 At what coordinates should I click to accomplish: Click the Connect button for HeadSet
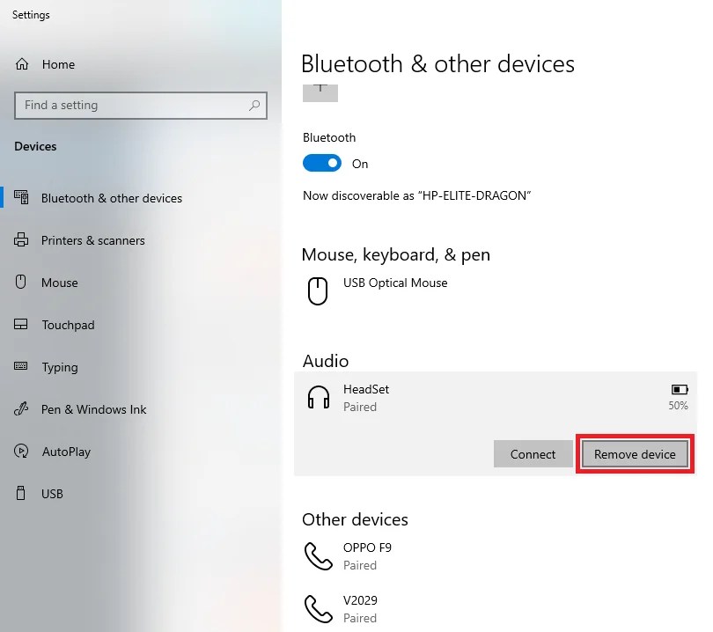(x=533, y=453)
